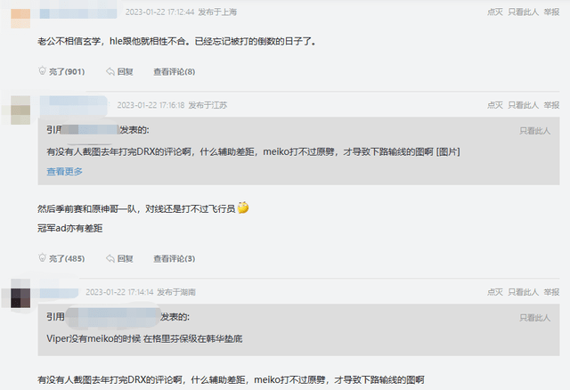Click the blurred username of the Jiangsu commenter
The width and height of the screenshot is (570, 390).
point(74,105)
